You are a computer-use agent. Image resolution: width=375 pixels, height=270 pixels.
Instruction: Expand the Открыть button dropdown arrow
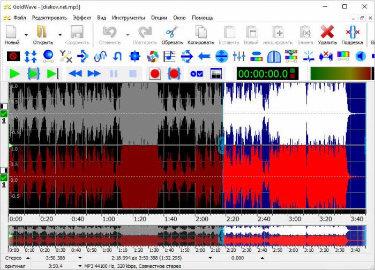click(60, 35)
